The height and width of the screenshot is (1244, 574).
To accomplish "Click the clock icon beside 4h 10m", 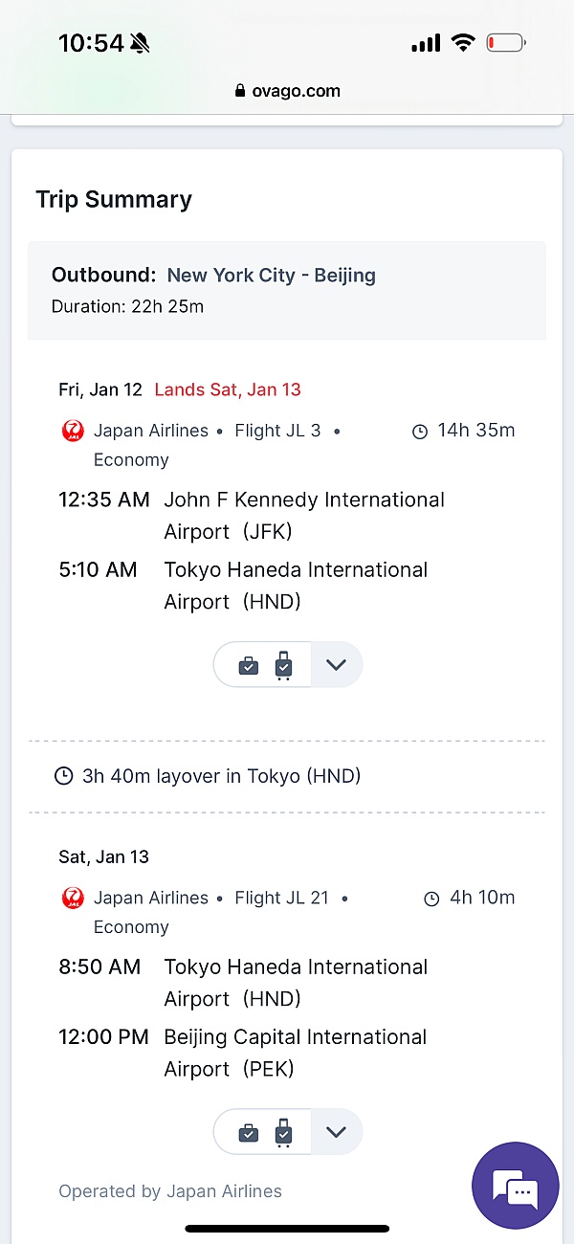I will pos(431,899).
